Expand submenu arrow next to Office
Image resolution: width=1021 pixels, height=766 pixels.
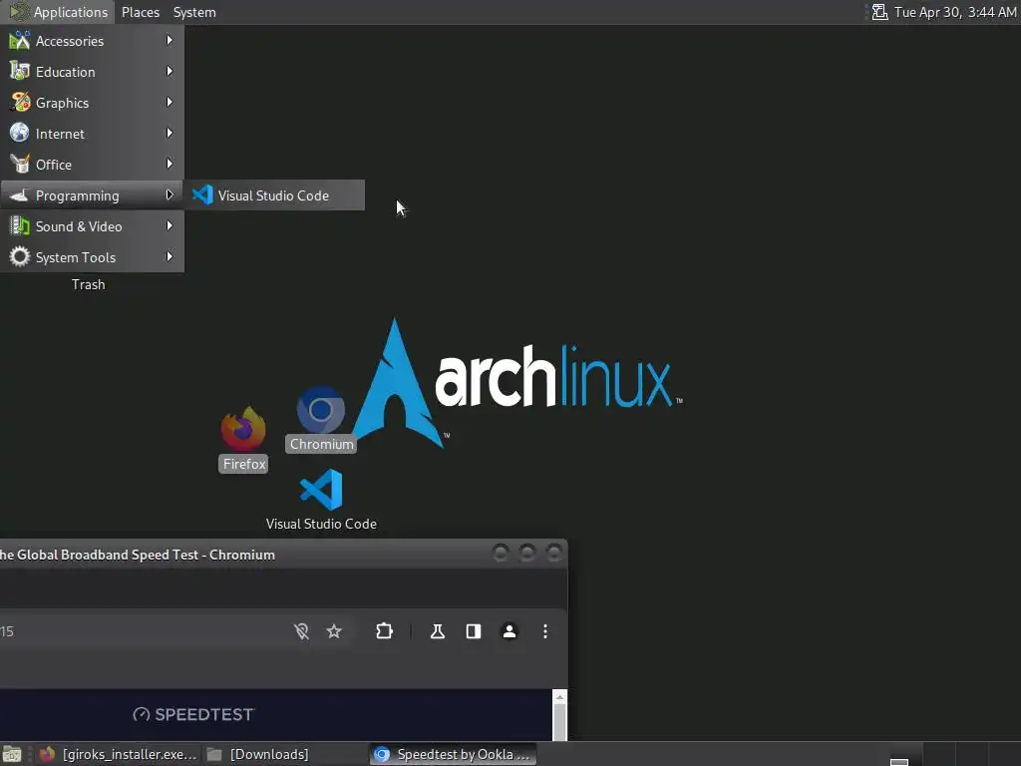pyautogui.click(x=170, y=165)
